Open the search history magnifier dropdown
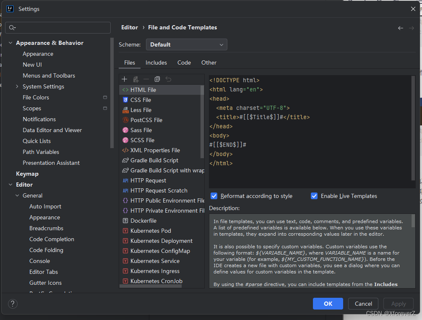Viewport: 422px width, 320px height. coord(13,28)
